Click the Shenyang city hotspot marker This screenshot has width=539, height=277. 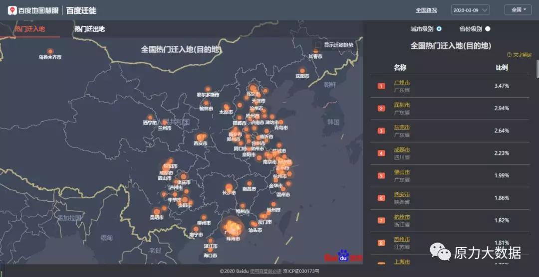tap(302, 71)
